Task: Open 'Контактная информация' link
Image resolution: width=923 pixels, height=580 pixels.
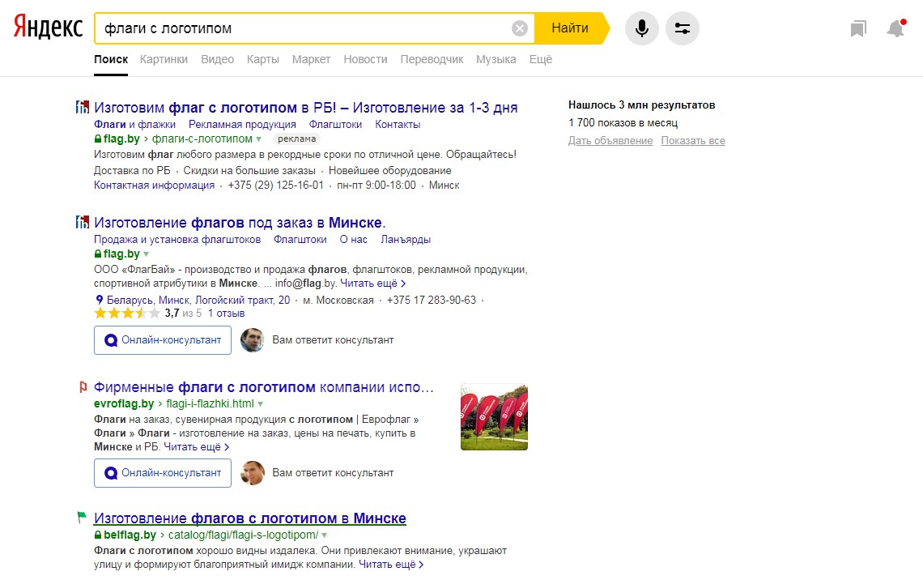Action: coord(154,185)
